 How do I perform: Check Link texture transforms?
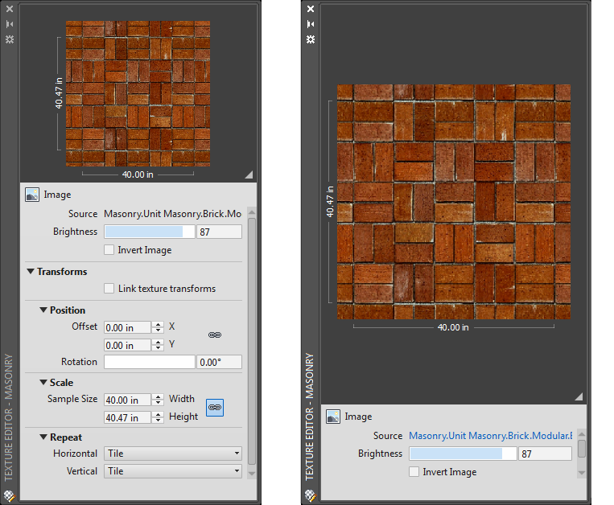coord(109,289)
